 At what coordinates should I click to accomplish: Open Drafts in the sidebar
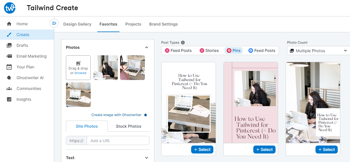[27, 45]
